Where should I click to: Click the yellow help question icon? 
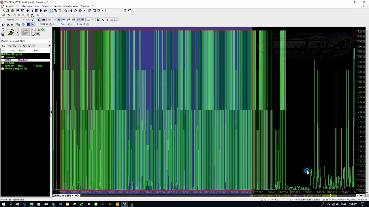125,11
